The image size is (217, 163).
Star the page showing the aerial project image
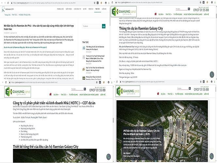[x=201, y=82]
